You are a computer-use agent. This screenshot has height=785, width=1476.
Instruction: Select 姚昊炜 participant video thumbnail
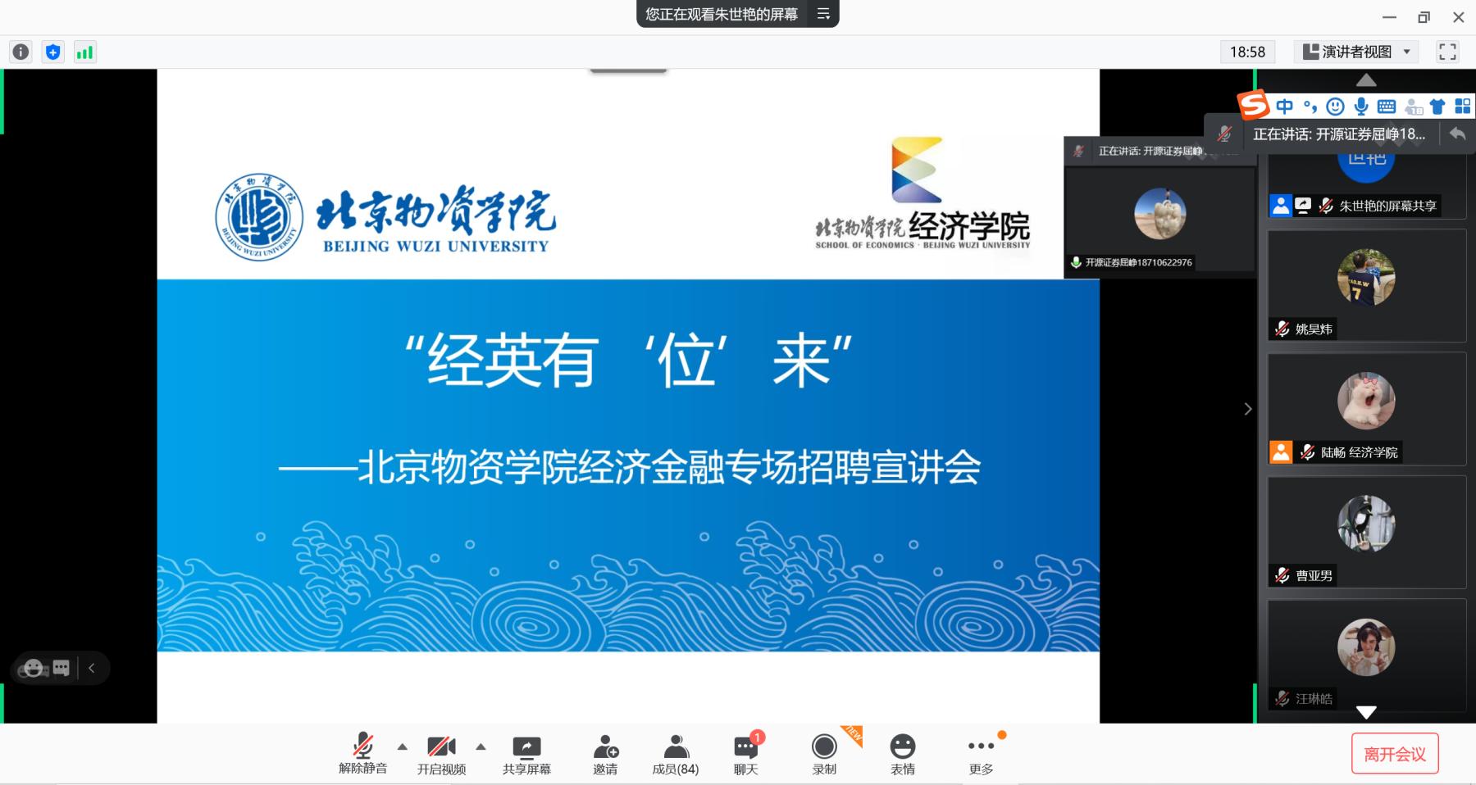point(1366,285)
